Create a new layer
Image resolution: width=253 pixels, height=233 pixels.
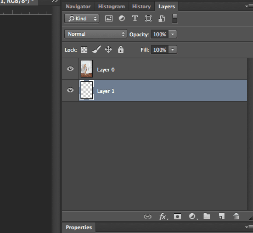coord(222,216)
